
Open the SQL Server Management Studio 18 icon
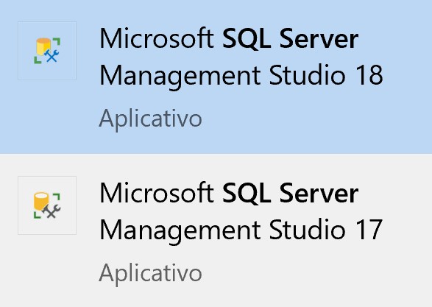(47, 51)
